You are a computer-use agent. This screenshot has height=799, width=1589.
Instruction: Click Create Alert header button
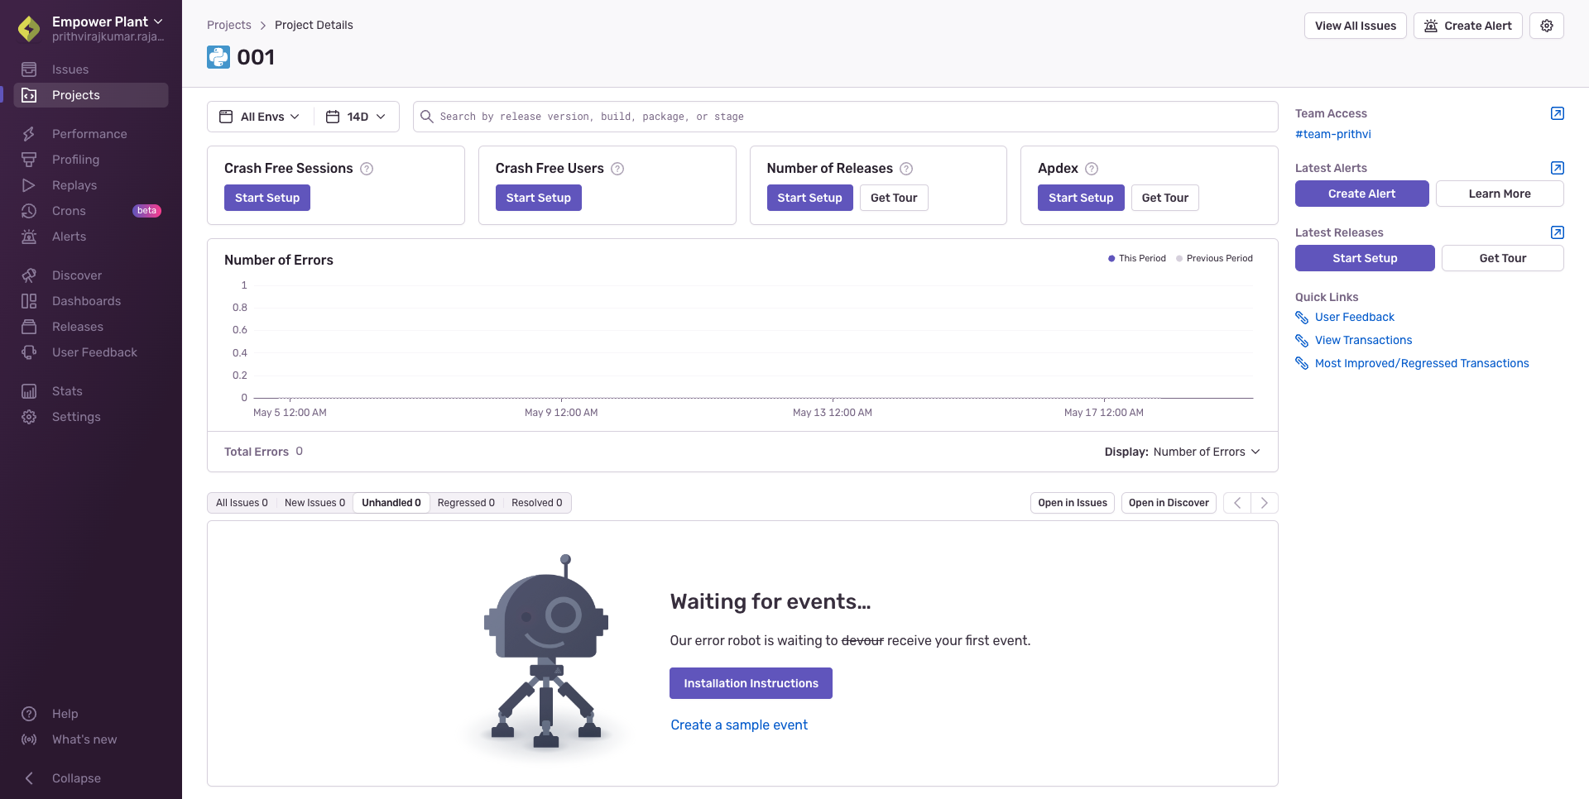click(x=1467, y=26)
